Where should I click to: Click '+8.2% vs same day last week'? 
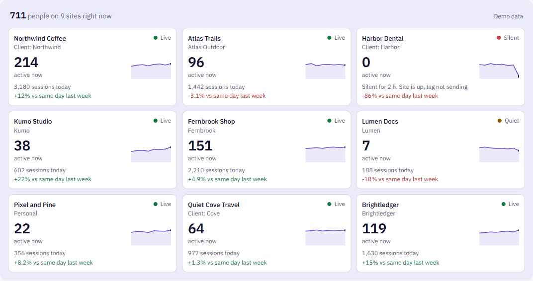(53, 263)
